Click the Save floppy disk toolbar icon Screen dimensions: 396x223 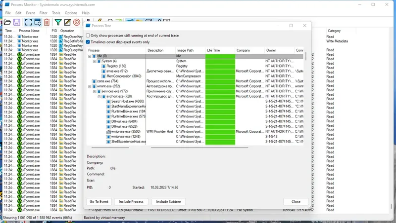point(17,22)
